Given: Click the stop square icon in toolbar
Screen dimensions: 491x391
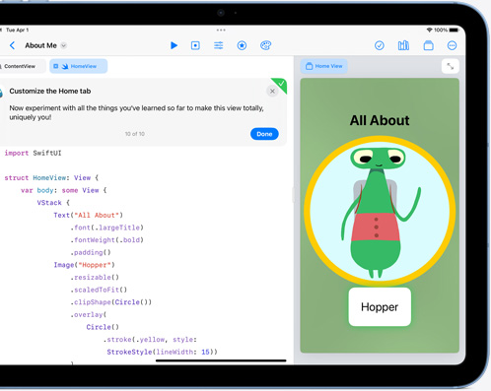Looking at the screenshot, I should (x=195, y=45).
